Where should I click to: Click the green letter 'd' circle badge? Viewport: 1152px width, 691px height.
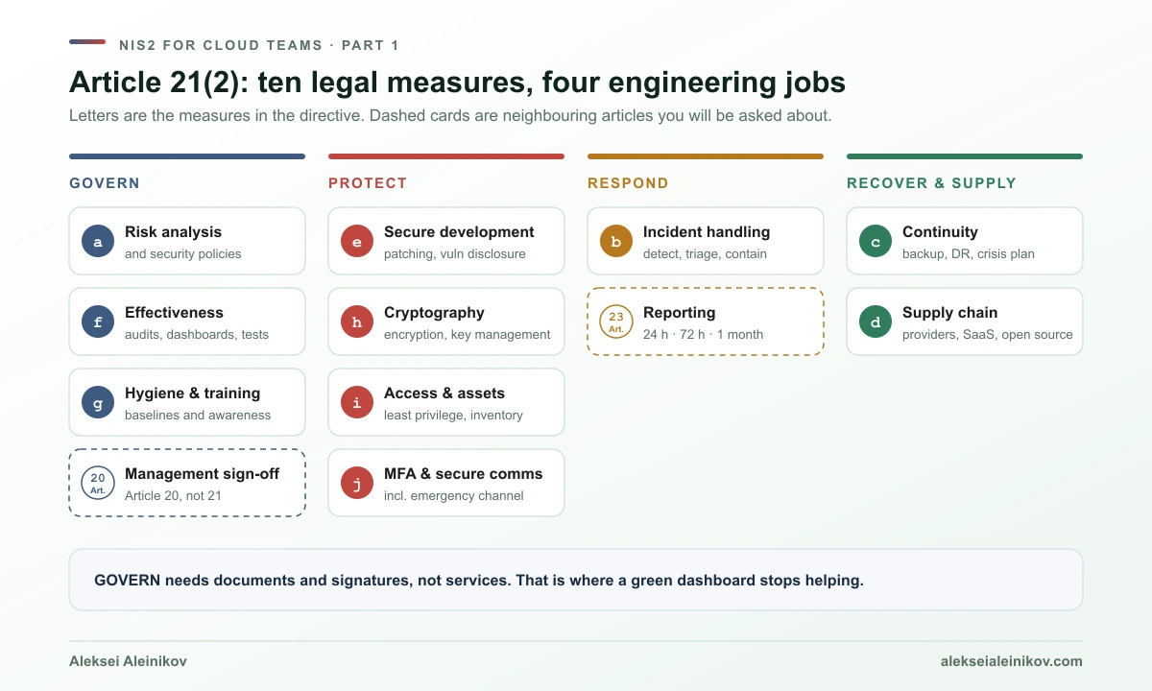click(x=876, y=322)
